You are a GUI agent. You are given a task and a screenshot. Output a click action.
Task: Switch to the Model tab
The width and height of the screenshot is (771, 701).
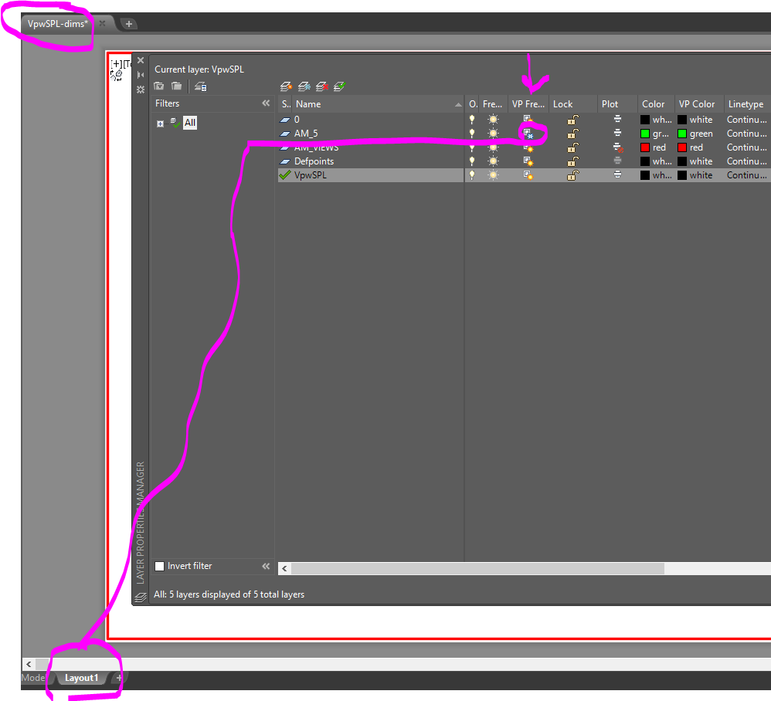[x=31, y=677]
